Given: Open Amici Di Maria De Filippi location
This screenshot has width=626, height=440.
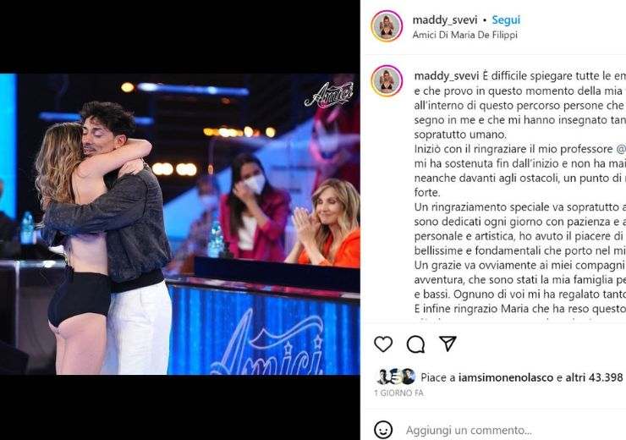Looking at the screenshot, I should pyautogui.click(x=464, y=35).
